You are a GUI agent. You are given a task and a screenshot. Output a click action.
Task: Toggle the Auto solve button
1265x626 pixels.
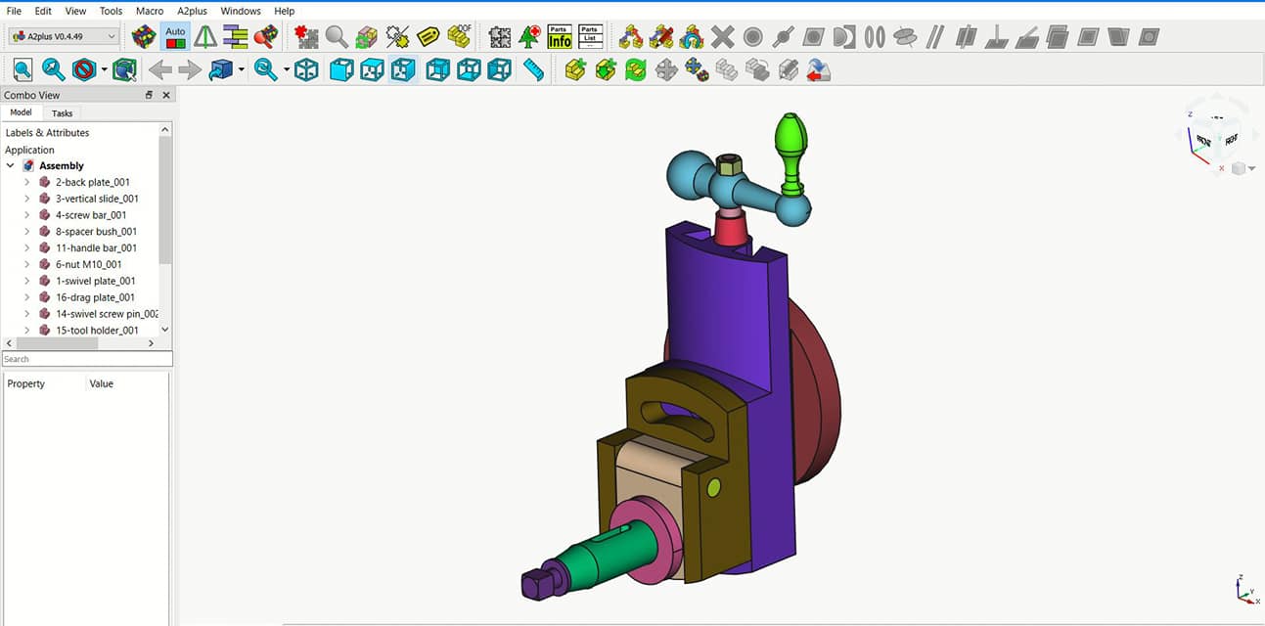pyautogui.click(x=175, y=37)
